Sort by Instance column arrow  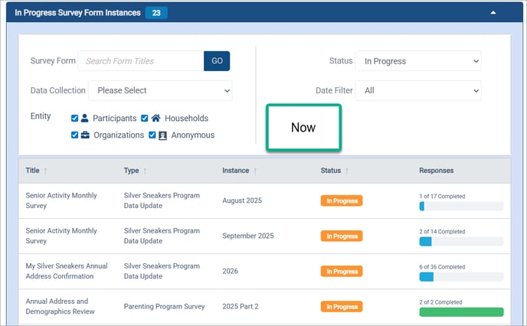click(x=255, y=171)
